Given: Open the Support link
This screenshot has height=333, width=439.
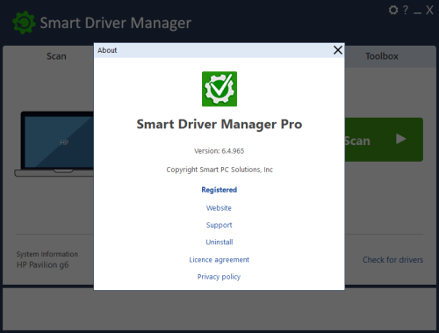Looking at the screenshot, I should click(219, 225).
